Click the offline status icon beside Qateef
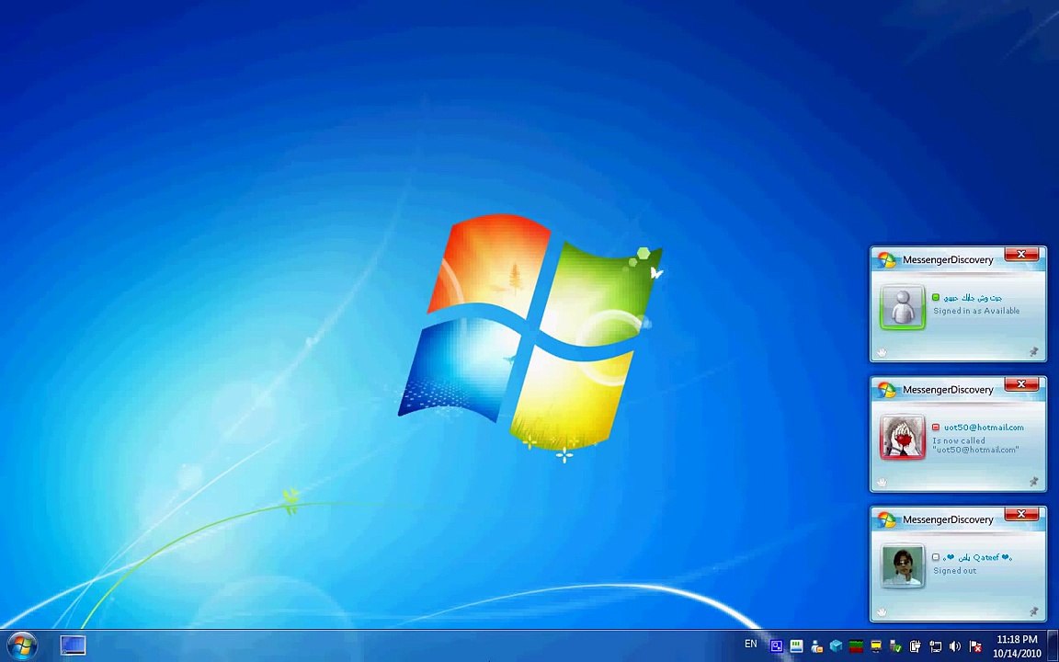This screenshot has height=662, width=1059. 936,557
